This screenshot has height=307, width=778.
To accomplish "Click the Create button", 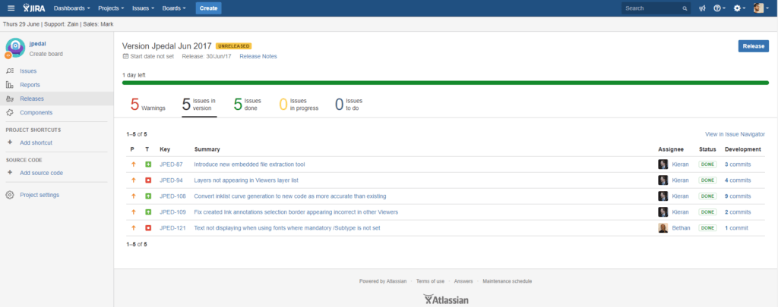I will pyautogui.click(x=208, y=8).
